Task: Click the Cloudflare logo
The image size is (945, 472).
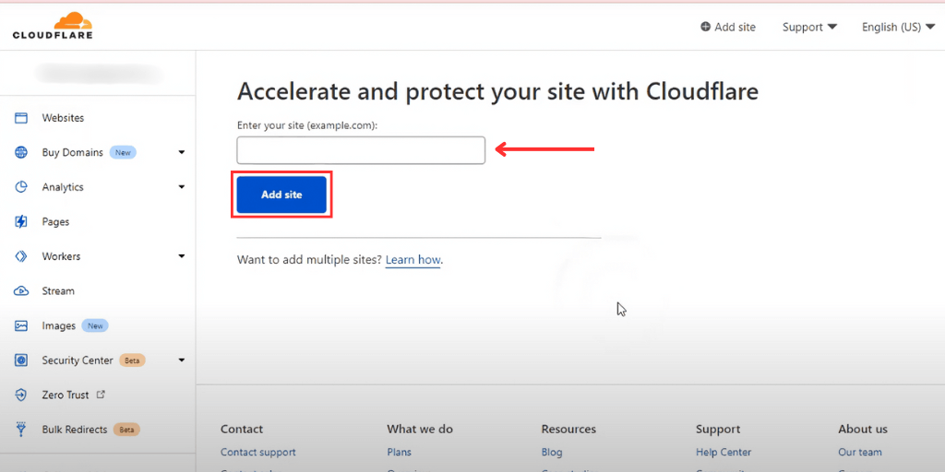Action: [x=53, y=26]
